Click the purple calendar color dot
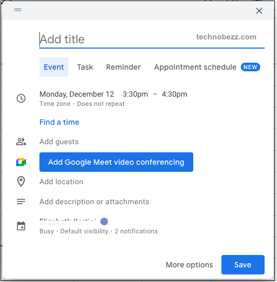Image resolution: width=277 pixels, height=282 pixels. click(104, 221)
